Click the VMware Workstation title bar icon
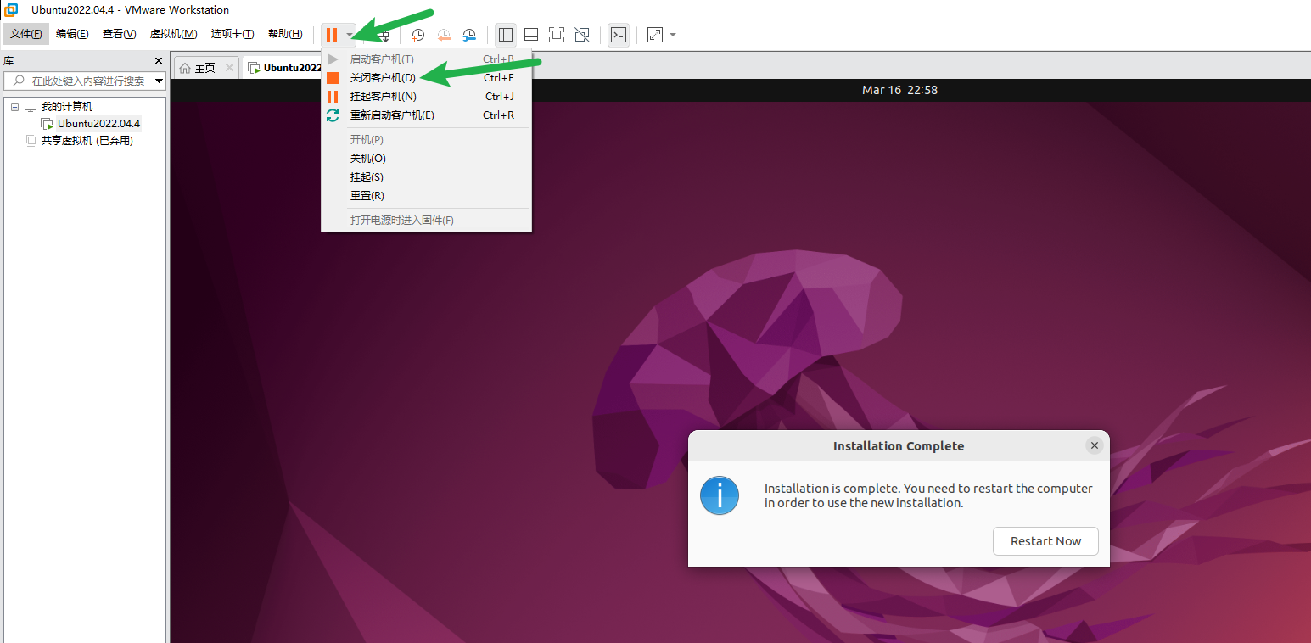 pyautogui.click(x=12, y=10)
